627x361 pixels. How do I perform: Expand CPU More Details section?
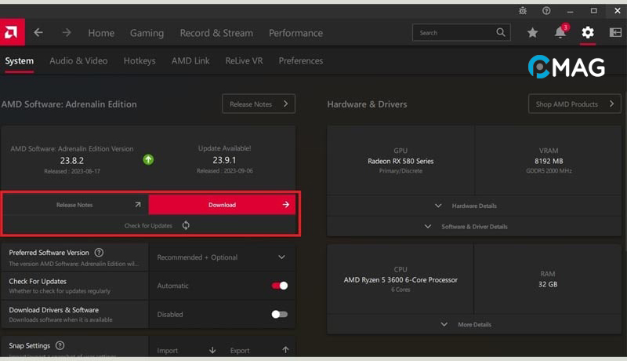pos(467,324)
